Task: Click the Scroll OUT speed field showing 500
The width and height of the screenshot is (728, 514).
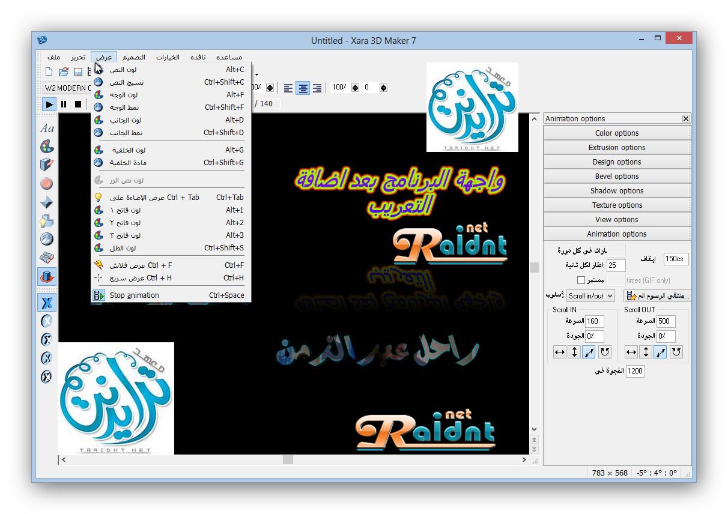Action: point(666,321)
